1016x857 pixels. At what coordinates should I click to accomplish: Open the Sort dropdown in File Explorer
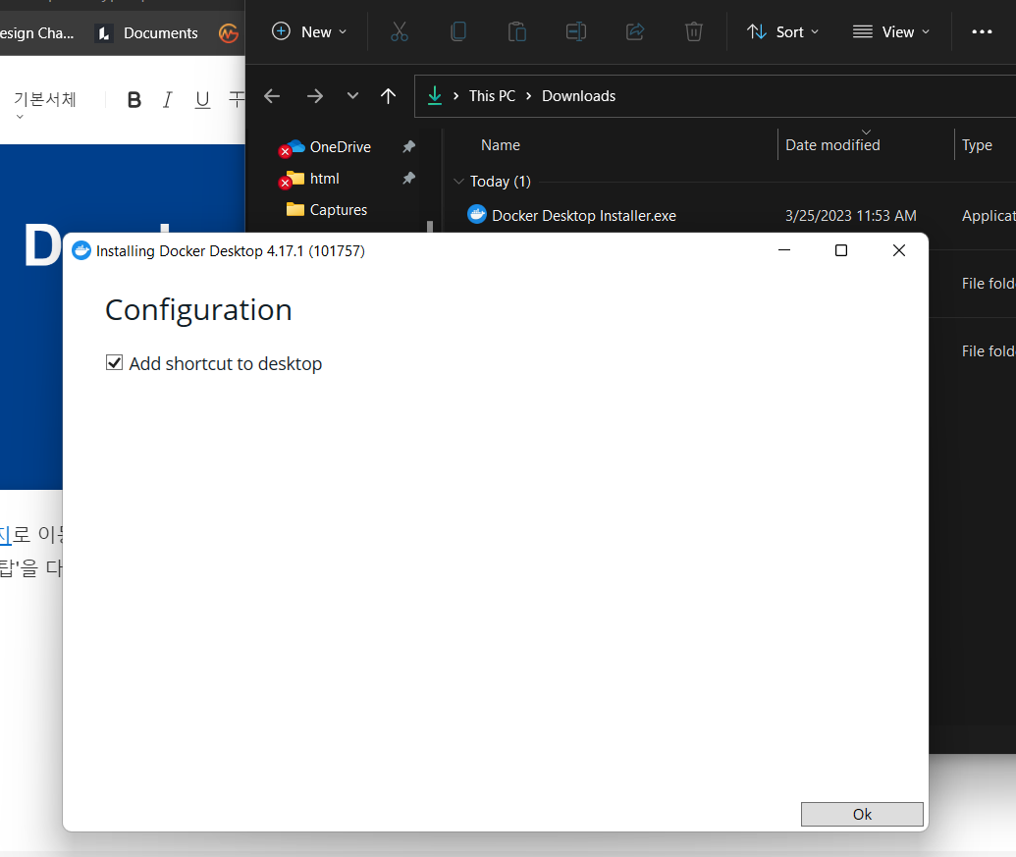(x=782, y=31)
